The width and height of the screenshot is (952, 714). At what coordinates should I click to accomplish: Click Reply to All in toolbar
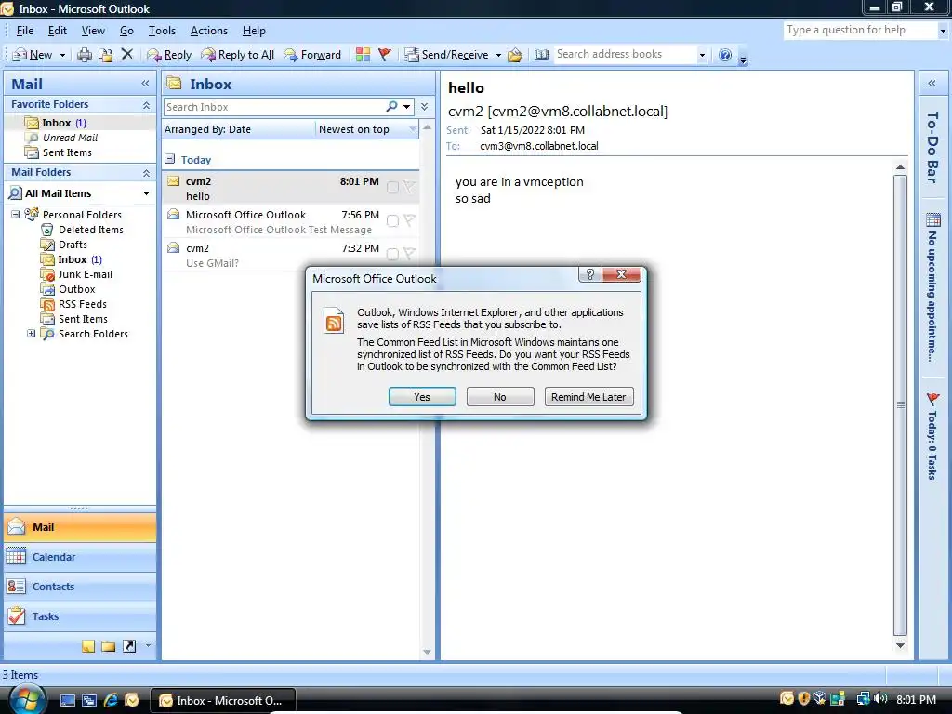[x=238, y=55]
